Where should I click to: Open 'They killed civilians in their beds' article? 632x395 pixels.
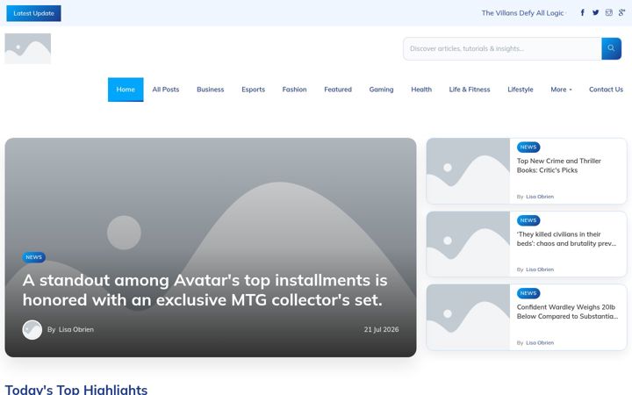click(x=566, y=239)
